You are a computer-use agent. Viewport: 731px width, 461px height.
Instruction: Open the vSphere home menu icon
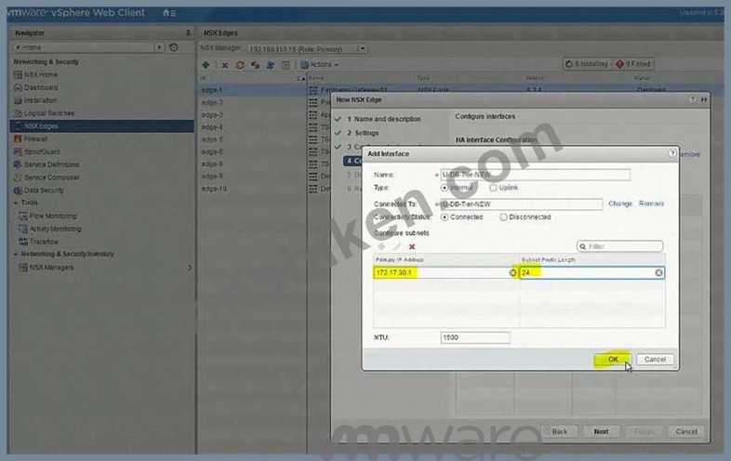pos(168,13)
